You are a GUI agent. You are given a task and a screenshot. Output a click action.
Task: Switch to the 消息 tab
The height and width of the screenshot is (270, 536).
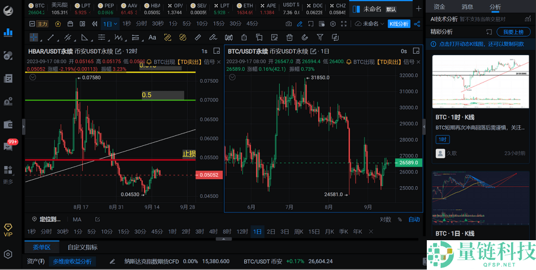click(x=467, y=7)
